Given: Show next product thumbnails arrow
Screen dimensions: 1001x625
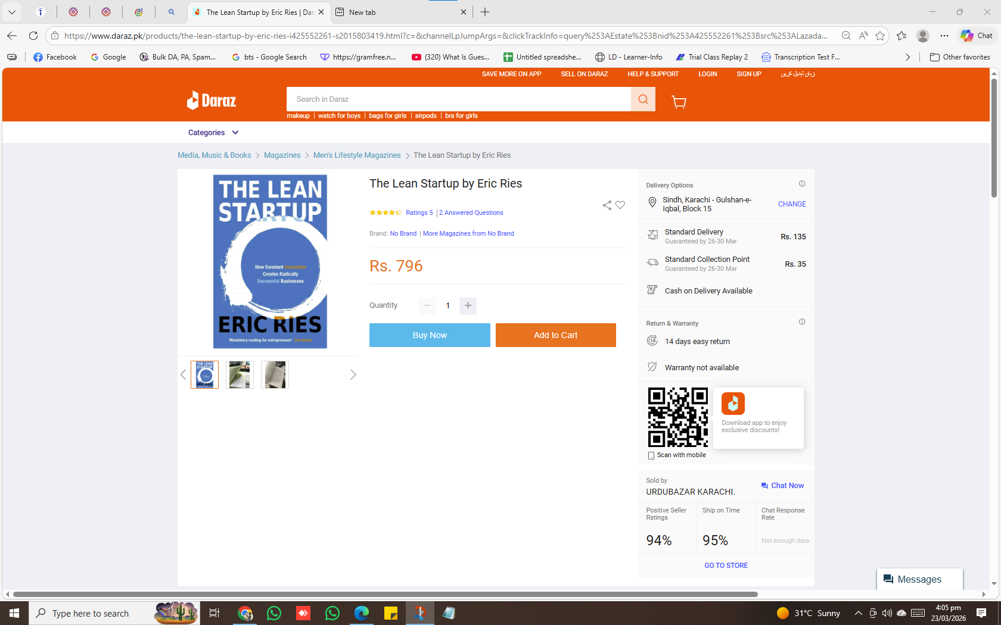Looking at the screenshot, I should (353, 374).
